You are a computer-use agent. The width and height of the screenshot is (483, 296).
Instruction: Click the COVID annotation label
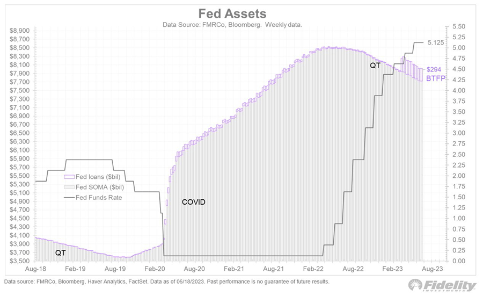pyautogui.click(x=193, y=203)
